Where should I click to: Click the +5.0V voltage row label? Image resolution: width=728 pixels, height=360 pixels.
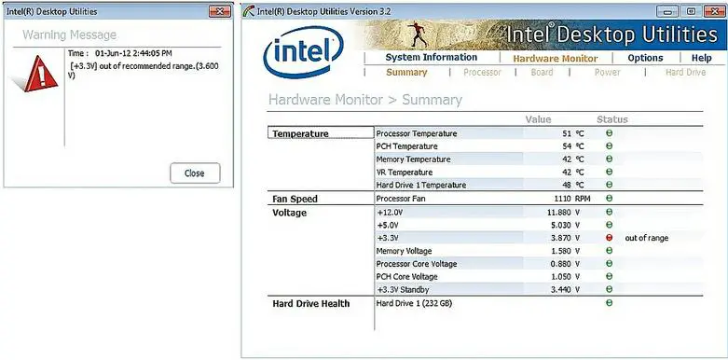click(x=387, y=226)
